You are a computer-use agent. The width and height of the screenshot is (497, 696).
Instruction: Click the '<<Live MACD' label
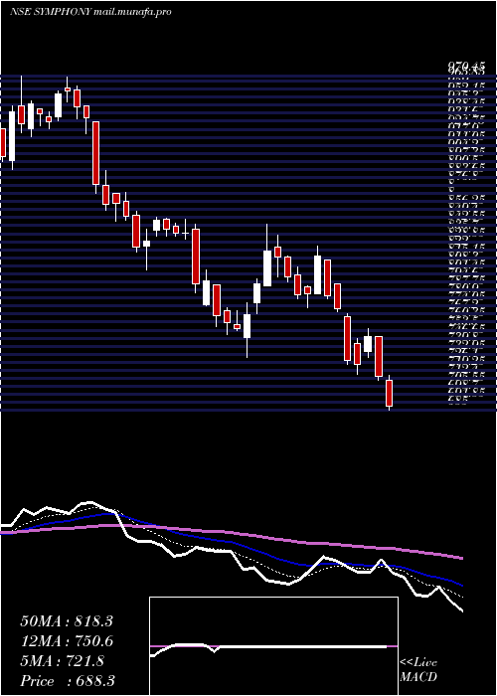click(x=418, y=670)
